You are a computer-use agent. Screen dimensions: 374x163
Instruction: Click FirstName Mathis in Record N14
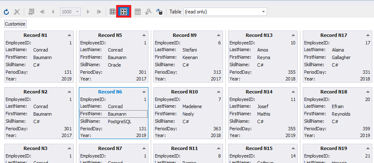[264, 114]
